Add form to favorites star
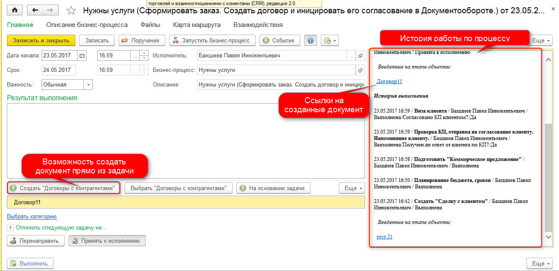This screenshot has width=559, height=271. click(72, 10)
